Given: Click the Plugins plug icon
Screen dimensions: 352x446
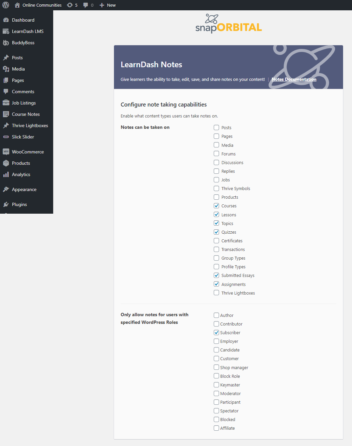Looking at the screenshot, I should 6,204.
